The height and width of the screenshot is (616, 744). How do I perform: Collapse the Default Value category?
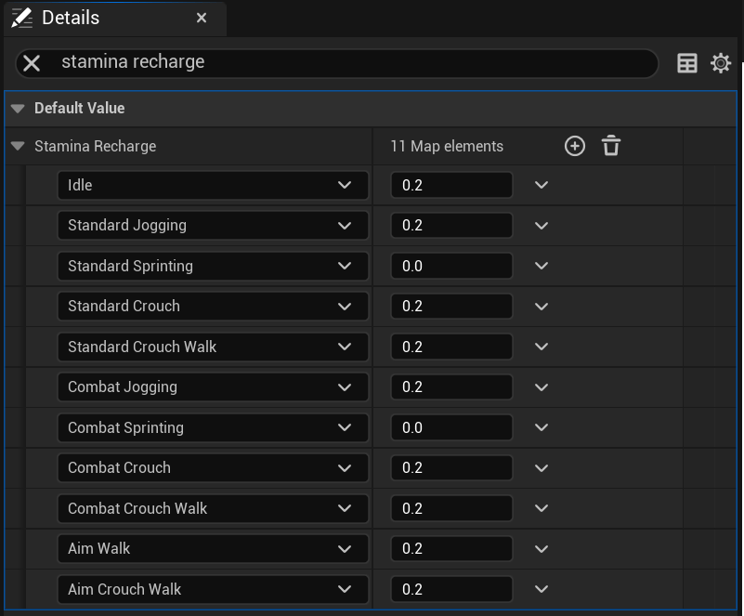coord(18,109)
